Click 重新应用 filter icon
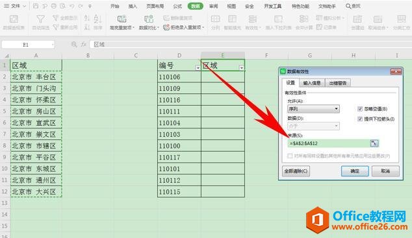Image resolution: width=412 pixels, height=238 pixels. [x=55, y=27]
